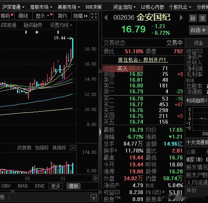Image resolution: width=208 pixels, height=203 pixels.
Task: Close the indicator panel with X icon
Action: click(x=73, y=148)
